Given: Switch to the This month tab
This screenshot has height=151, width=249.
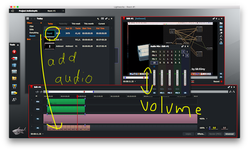Looking at the screenshot, I should (89, 24).
